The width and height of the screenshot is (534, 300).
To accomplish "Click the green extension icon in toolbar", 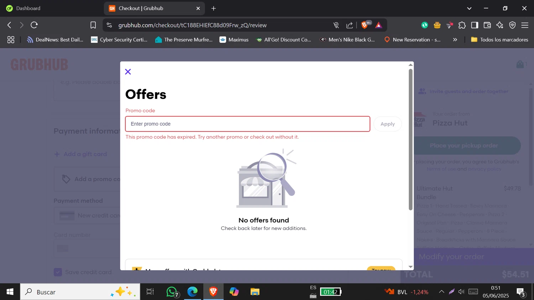I will (425, 25).
